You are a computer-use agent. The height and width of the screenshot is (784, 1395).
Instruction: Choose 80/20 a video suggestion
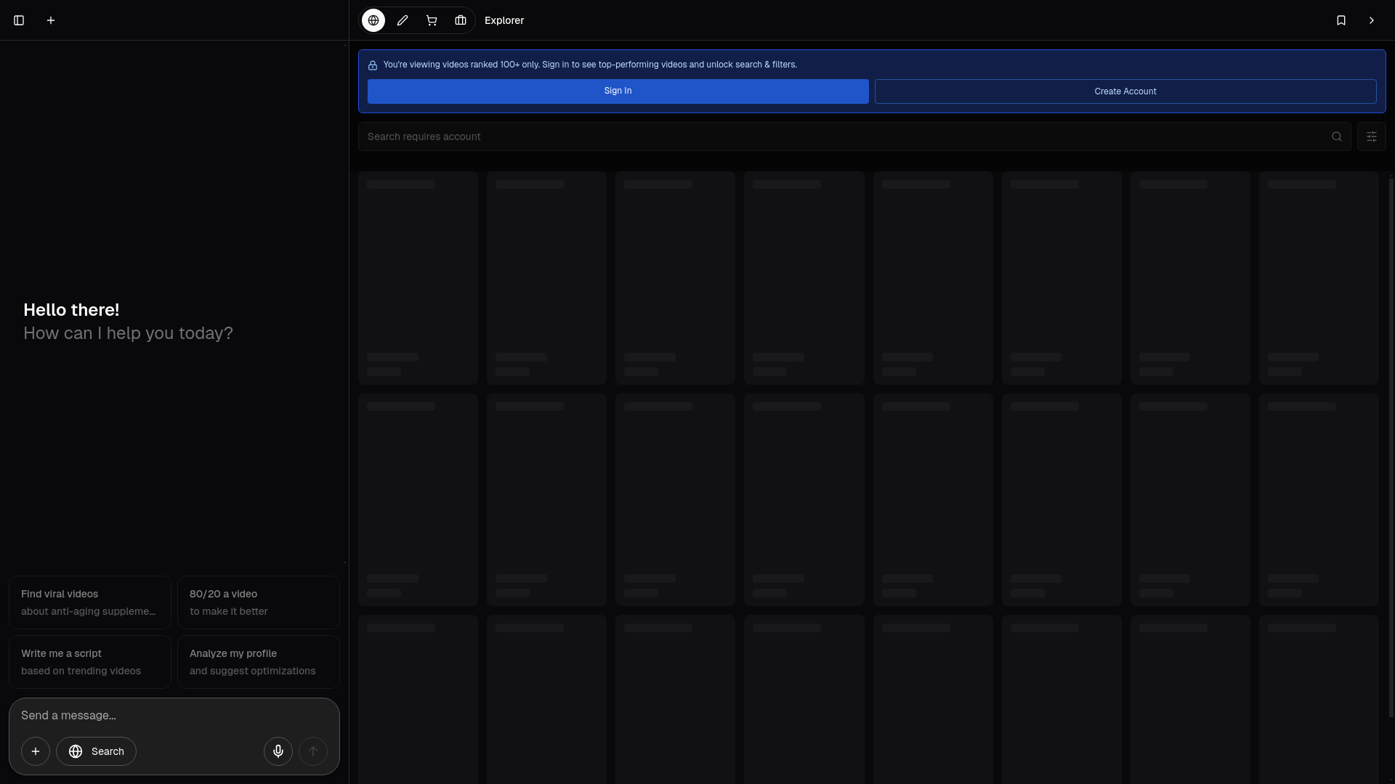259,603
